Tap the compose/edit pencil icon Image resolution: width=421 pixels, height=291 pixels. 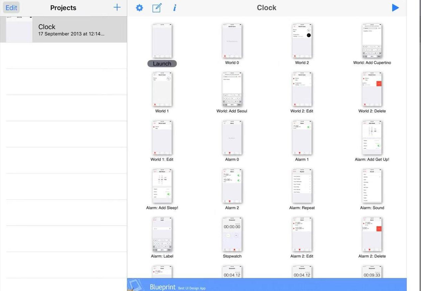(x=157, y=8)
